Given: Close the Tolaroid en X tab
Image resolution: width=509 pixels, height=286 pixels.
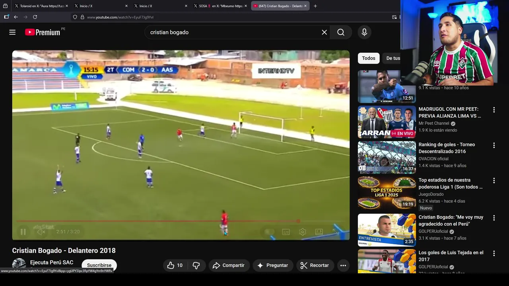Looking at the screenshot, I should click(x=66, y=6).
